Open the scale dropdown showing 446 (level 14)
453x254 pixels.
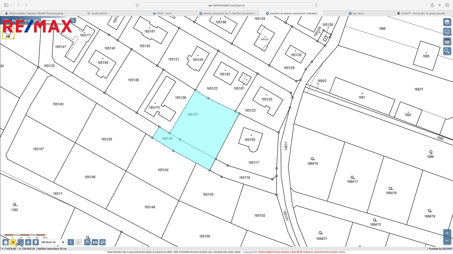(53, 242)
